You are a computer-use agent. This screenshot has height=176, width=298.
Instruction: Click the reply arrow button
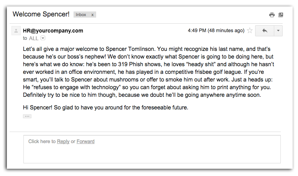click(265, 31)
